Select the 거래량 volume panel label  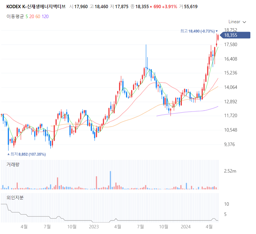point(13,164)
